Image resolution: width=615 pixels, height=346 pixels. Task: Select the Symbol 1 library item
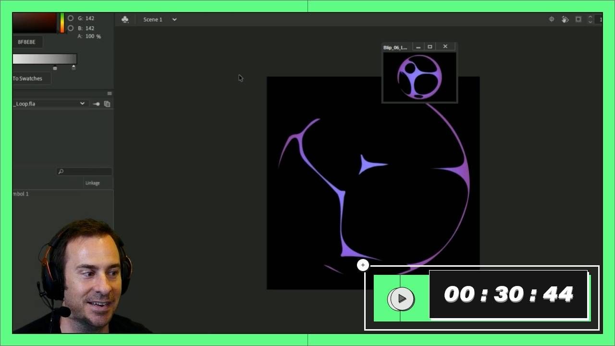pyautogui.click(x=21, y=194)
